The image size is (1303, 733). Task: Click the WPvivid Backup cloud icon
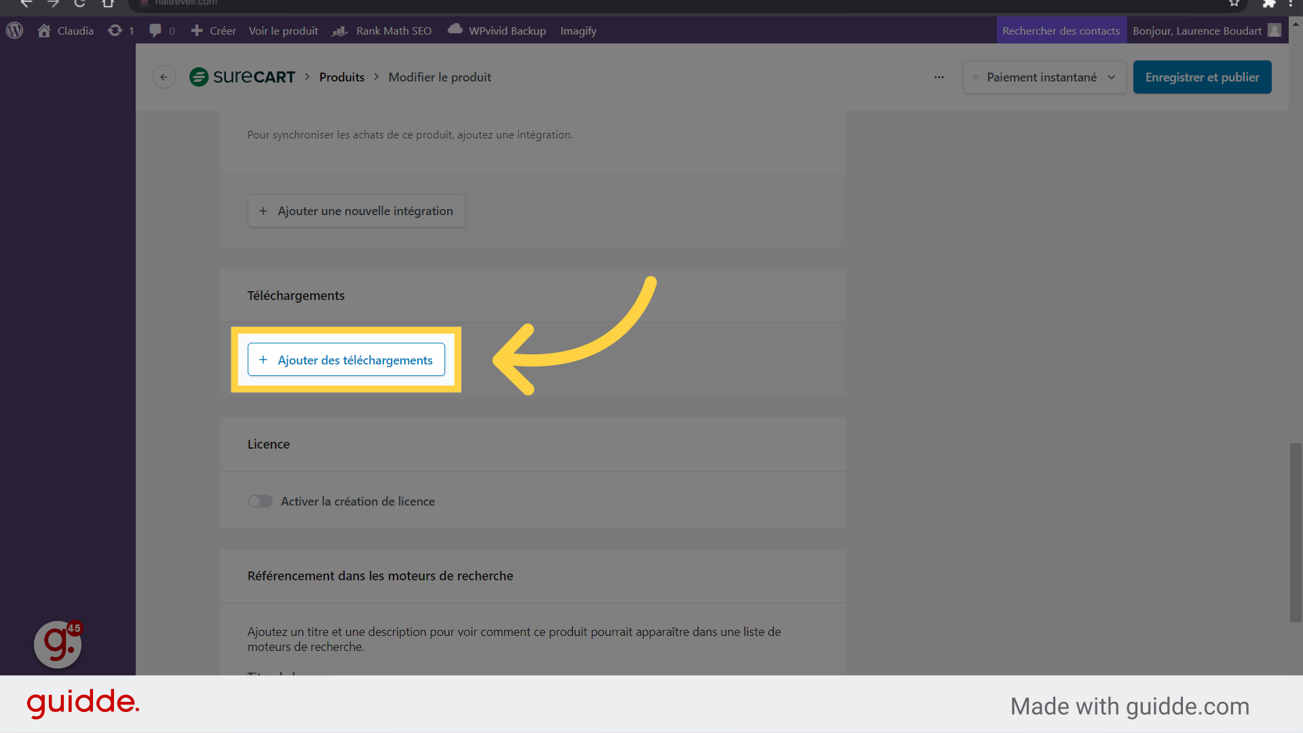[455, 29]
